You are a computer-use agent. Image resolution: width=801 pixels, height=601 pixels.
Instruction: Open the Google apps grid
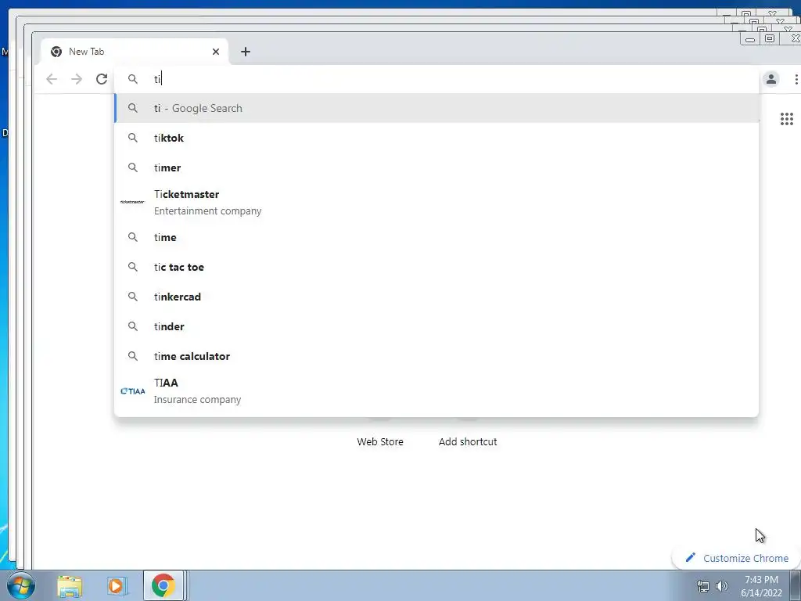(787, 119)
